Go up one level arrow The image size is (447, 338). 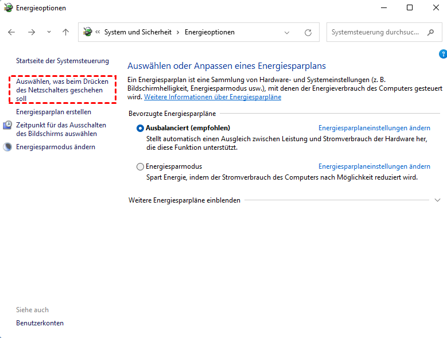click(x=65, y=32)
